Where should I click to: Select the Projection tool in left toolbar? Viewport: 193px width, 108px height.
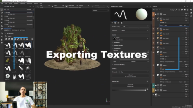(2, 16)
